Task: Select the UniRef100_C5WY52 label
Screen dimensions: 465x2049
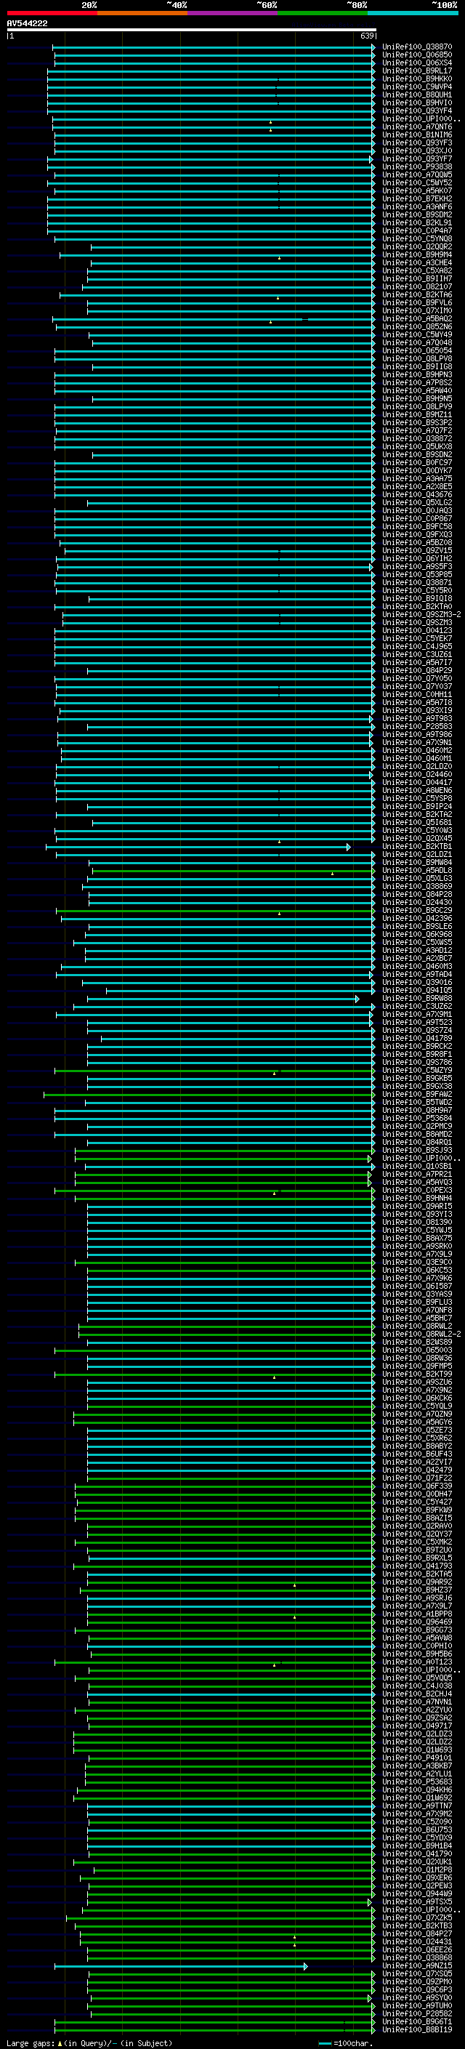Action: pyautogui.click(x=416, y=183)
